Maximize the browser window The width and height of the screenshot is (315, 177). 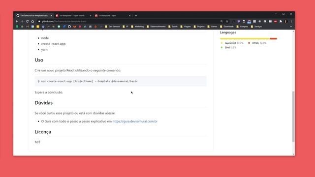283,14
